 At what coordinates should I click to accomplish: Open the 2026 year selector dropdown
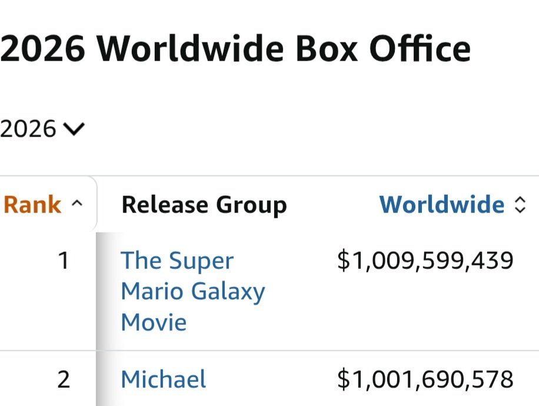(x=42, y=129)
